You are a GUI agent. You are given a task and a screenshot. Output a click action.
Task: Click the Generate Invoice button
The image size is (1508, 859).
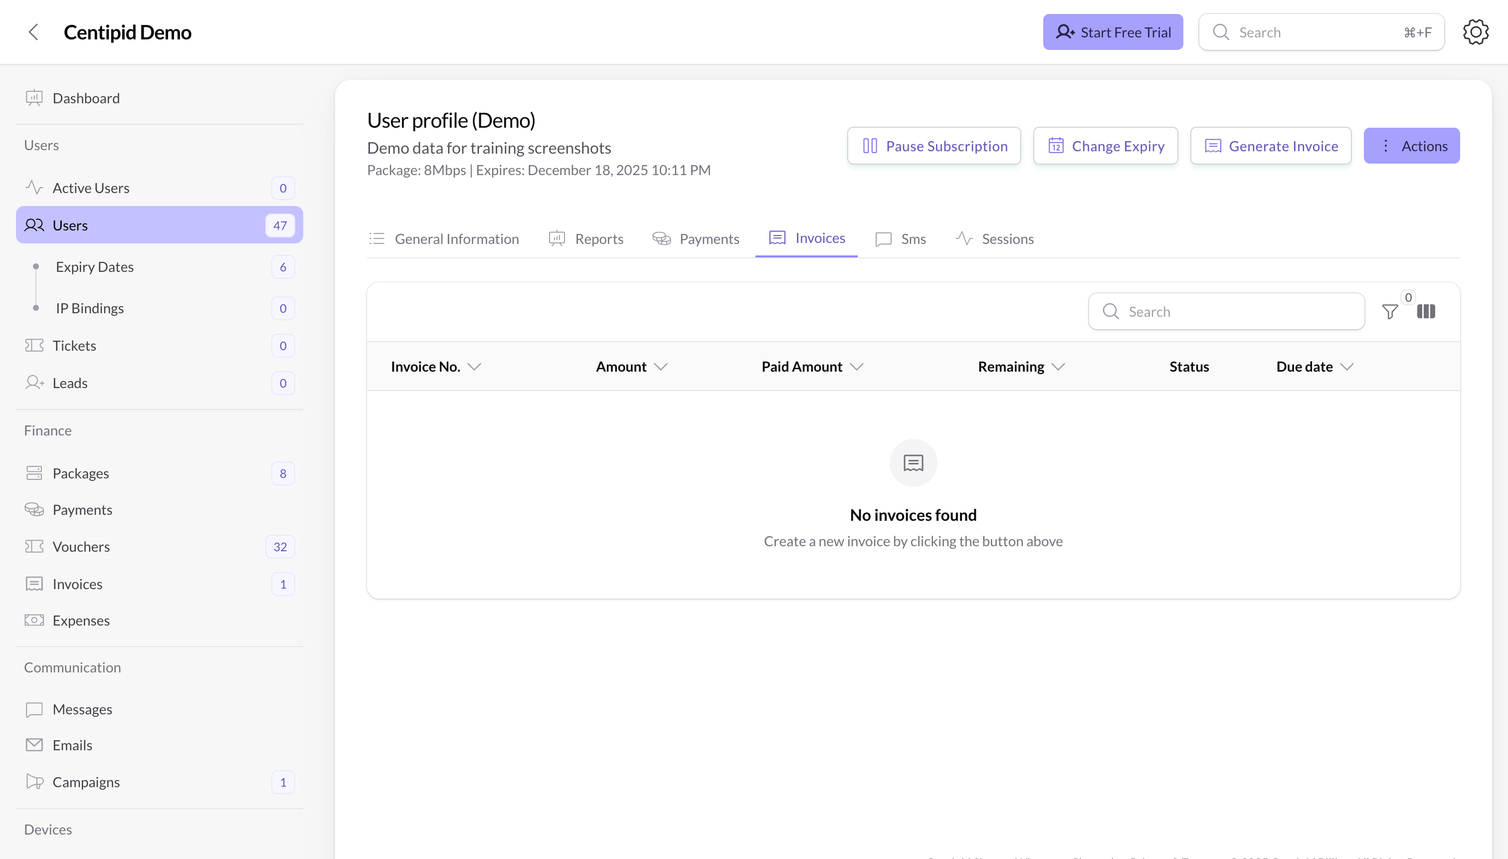[1271, 145]
